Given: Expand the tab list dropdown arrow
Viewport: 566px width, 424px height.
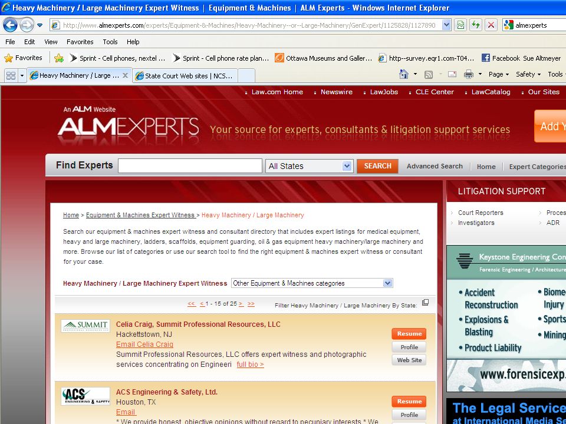Looking at the screenshot, I should click(22, 76).
